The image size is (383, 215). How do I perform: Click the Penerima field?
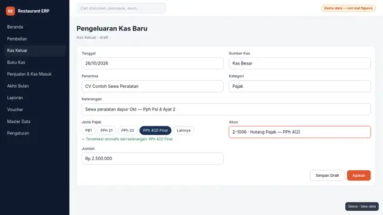(x=153, y=86)
